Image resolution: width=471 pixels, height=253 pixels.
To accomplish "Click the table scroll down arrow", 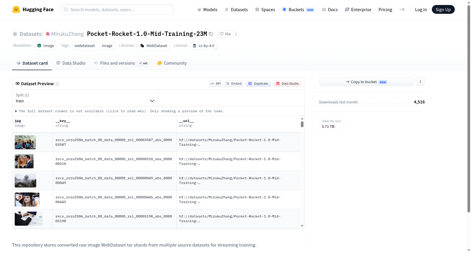I will point(302,226).
